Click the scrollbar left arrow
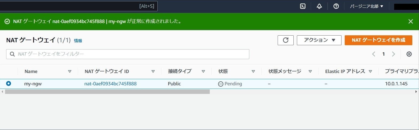 2,91
